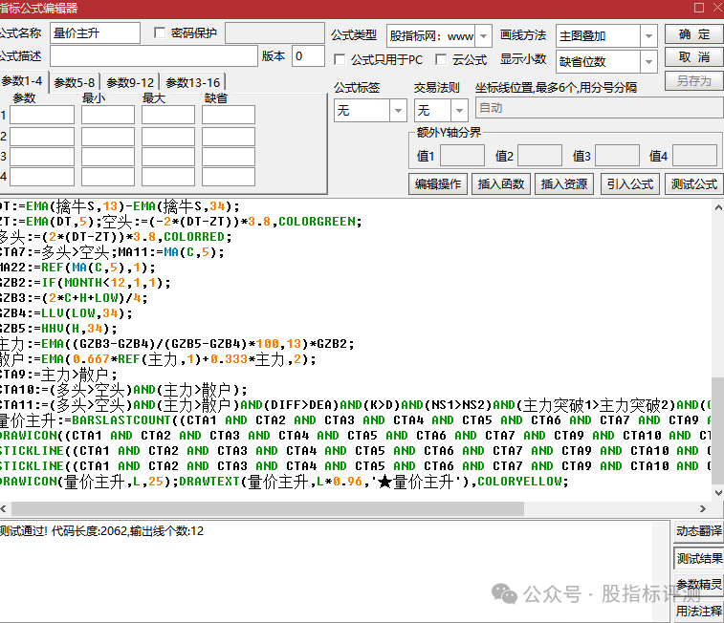This screenshot has height=623, width=724.
Task: Click row 1 最大 value field
Action: click(168, 115)
